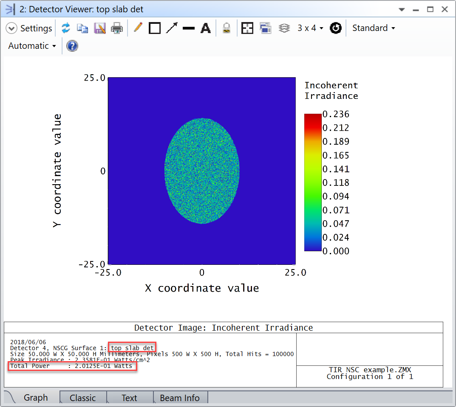Click the 0.236 color scale maximum value
The height and width of the screenshot is (407, 456).
[x=336, y=114]
